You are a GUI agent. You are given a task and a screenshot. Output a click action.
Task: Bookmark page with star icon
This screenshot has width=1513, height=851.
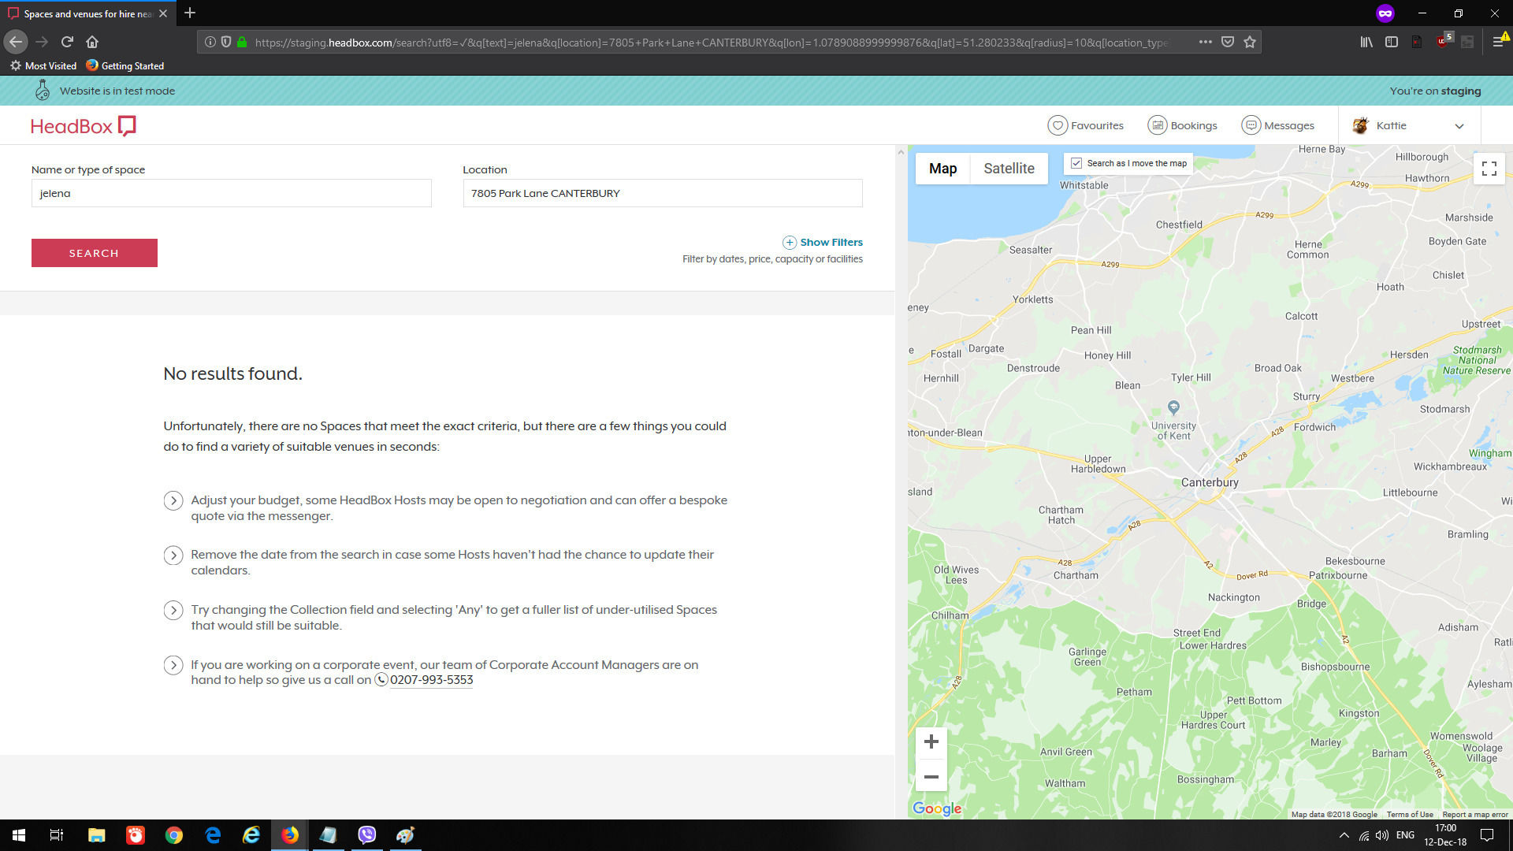tap(1250, 42)
